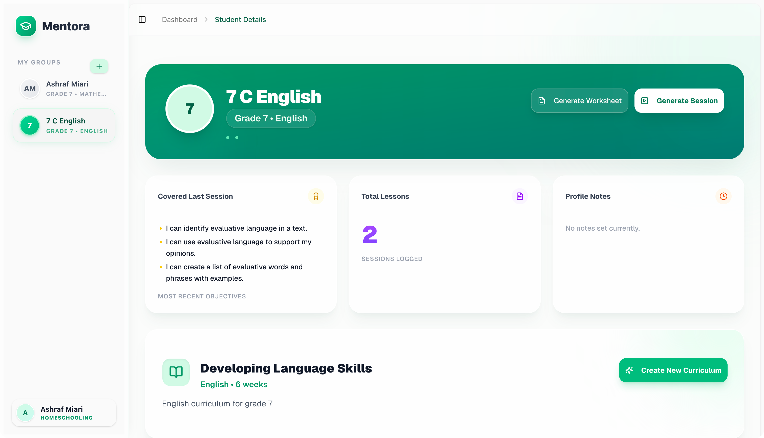This screenshot has width=764, height=438.
Task: Click the AM avatar for Ashraf Miari group
Action: 30,89
